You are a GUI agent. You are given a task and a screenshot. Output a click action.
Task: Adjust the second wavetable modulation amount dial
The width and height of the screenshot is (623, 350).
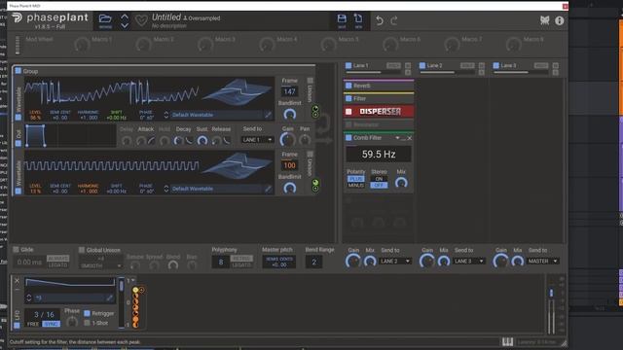(x=315, y=183)
